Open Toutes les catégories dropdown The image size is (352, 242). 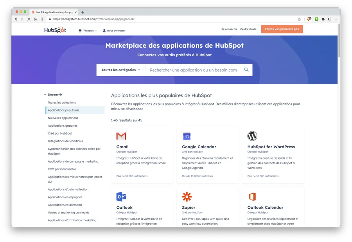121,70
